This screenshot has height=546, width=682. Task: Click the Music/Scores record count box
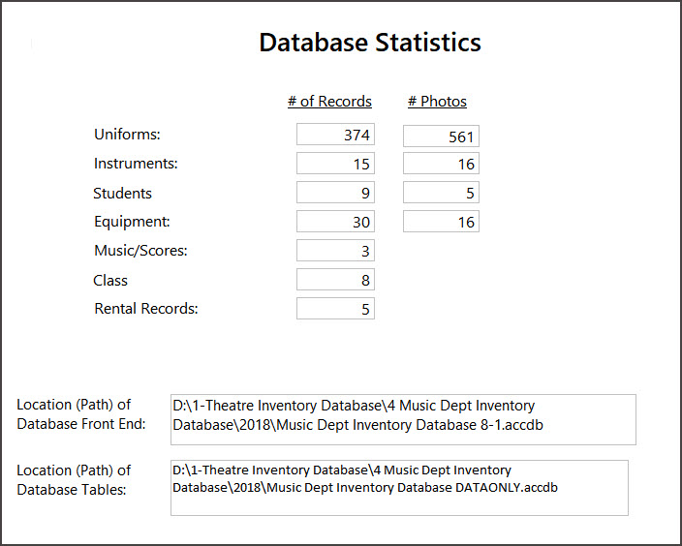(335, 252)
